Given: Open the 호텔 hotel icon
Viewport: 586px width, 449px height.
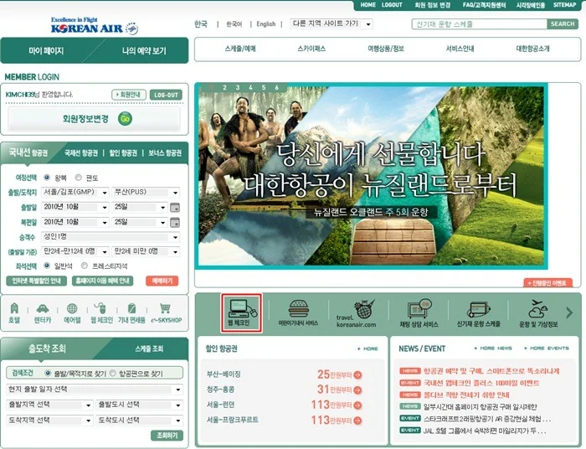Looking at the screenshot, I should tap(14, 308).
